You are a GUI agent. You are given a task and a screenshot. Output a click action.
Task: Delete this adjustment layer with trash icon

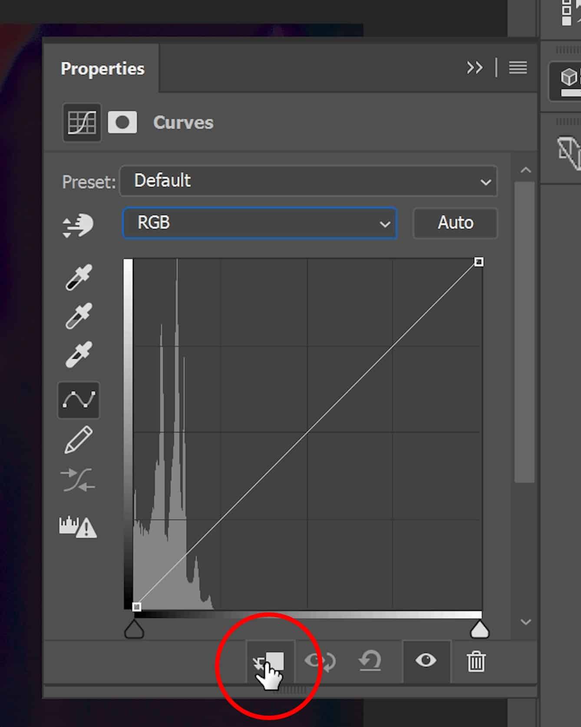point(476,661)
